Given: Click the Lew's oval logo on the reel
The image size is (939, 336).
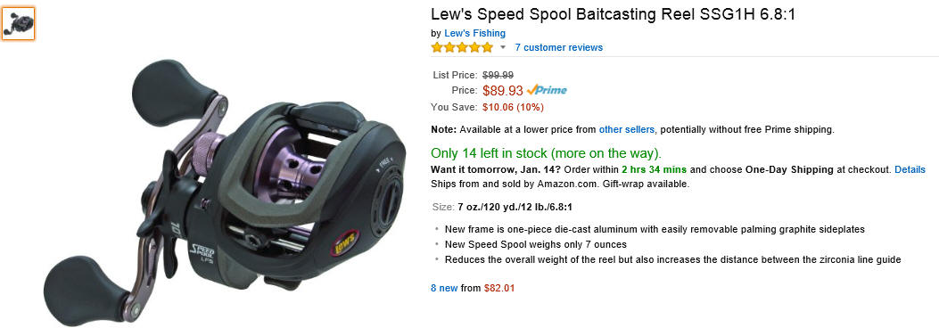Looking at the screenshot, I should pos(344,243).
